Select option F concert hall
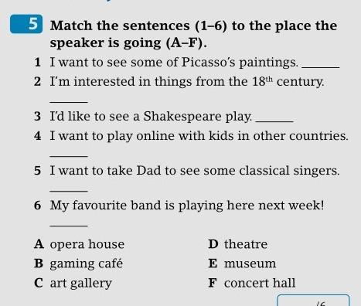This screenshot has width=361, height=306. (x=252, y=283)
